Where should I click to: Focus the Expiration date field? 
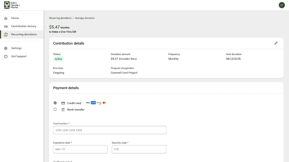coord(80,149)
